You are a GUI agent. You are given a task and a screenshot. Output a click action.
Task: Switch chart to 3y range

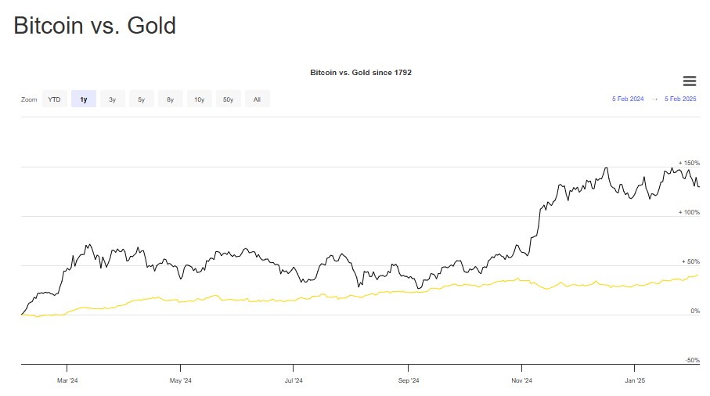[x=113, y=99]
